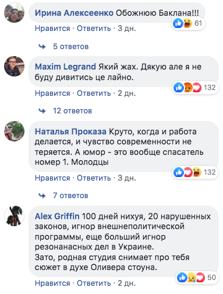This screenshot has width=223, height=294.
Task: Open the Maxim Legrand name link
Action: [x=65, y=67]
